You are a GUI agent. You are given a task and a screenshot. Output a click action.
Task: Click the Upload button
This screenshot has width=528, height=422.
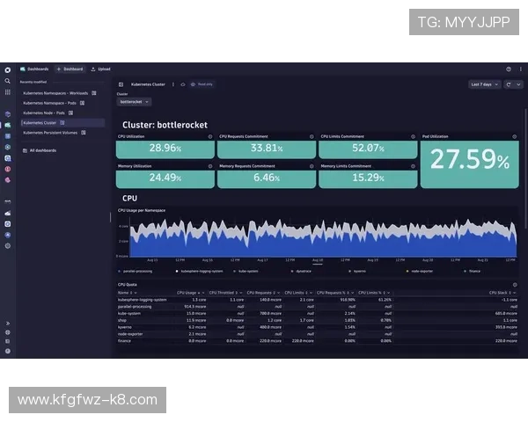click(x=101, y=69)
